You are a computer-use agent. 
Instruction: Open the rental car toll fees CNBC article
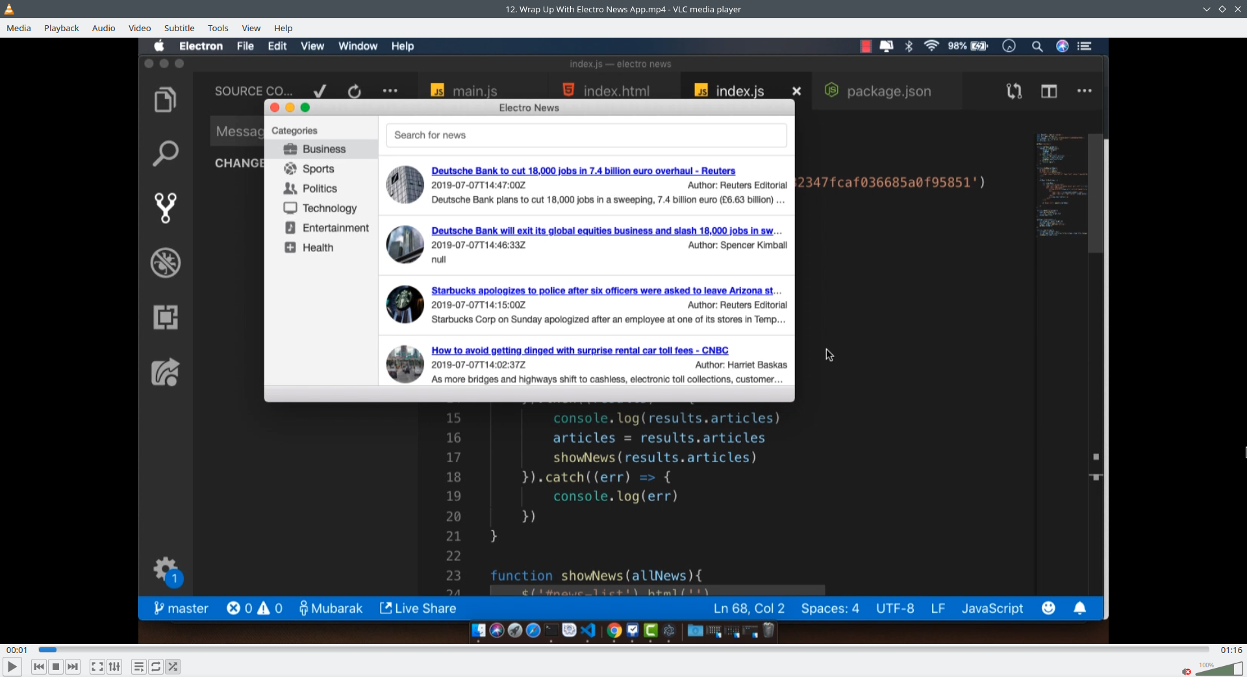(580, 351)
